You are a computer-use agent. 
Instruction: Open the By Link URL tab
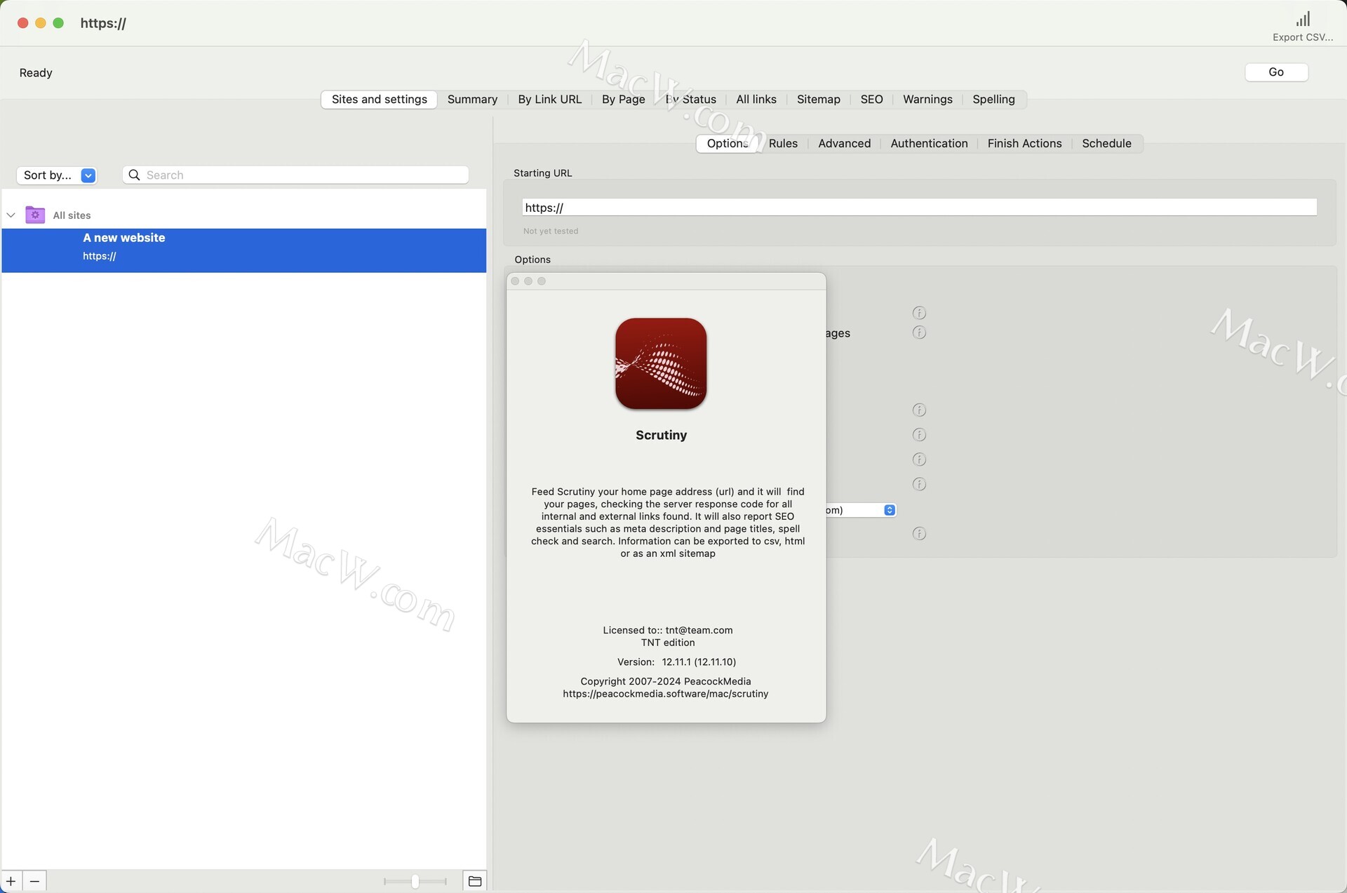coord(549,100)
